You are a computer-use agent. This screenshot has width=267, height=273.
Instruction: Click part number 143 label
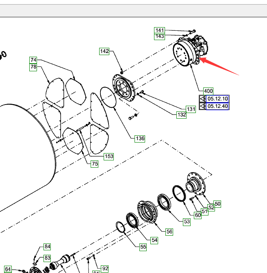(x=160, y=36)
